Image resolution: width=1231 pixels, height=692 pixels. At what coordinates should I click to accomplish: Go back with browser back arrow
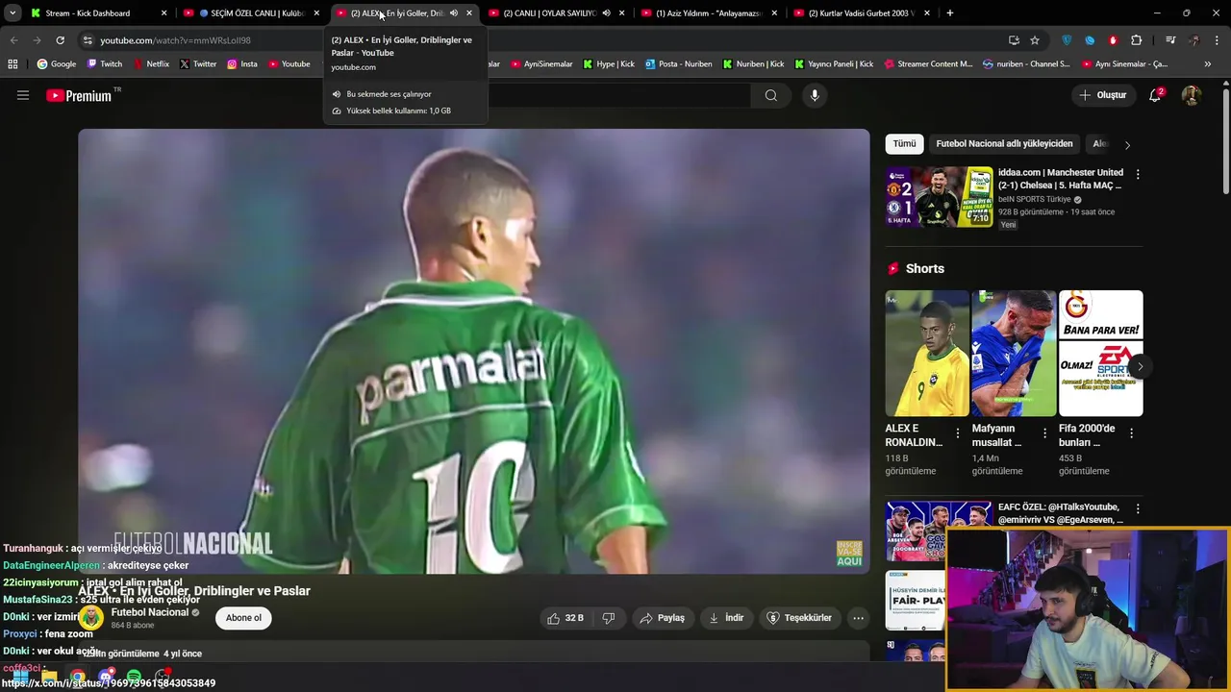pos(13,40)
